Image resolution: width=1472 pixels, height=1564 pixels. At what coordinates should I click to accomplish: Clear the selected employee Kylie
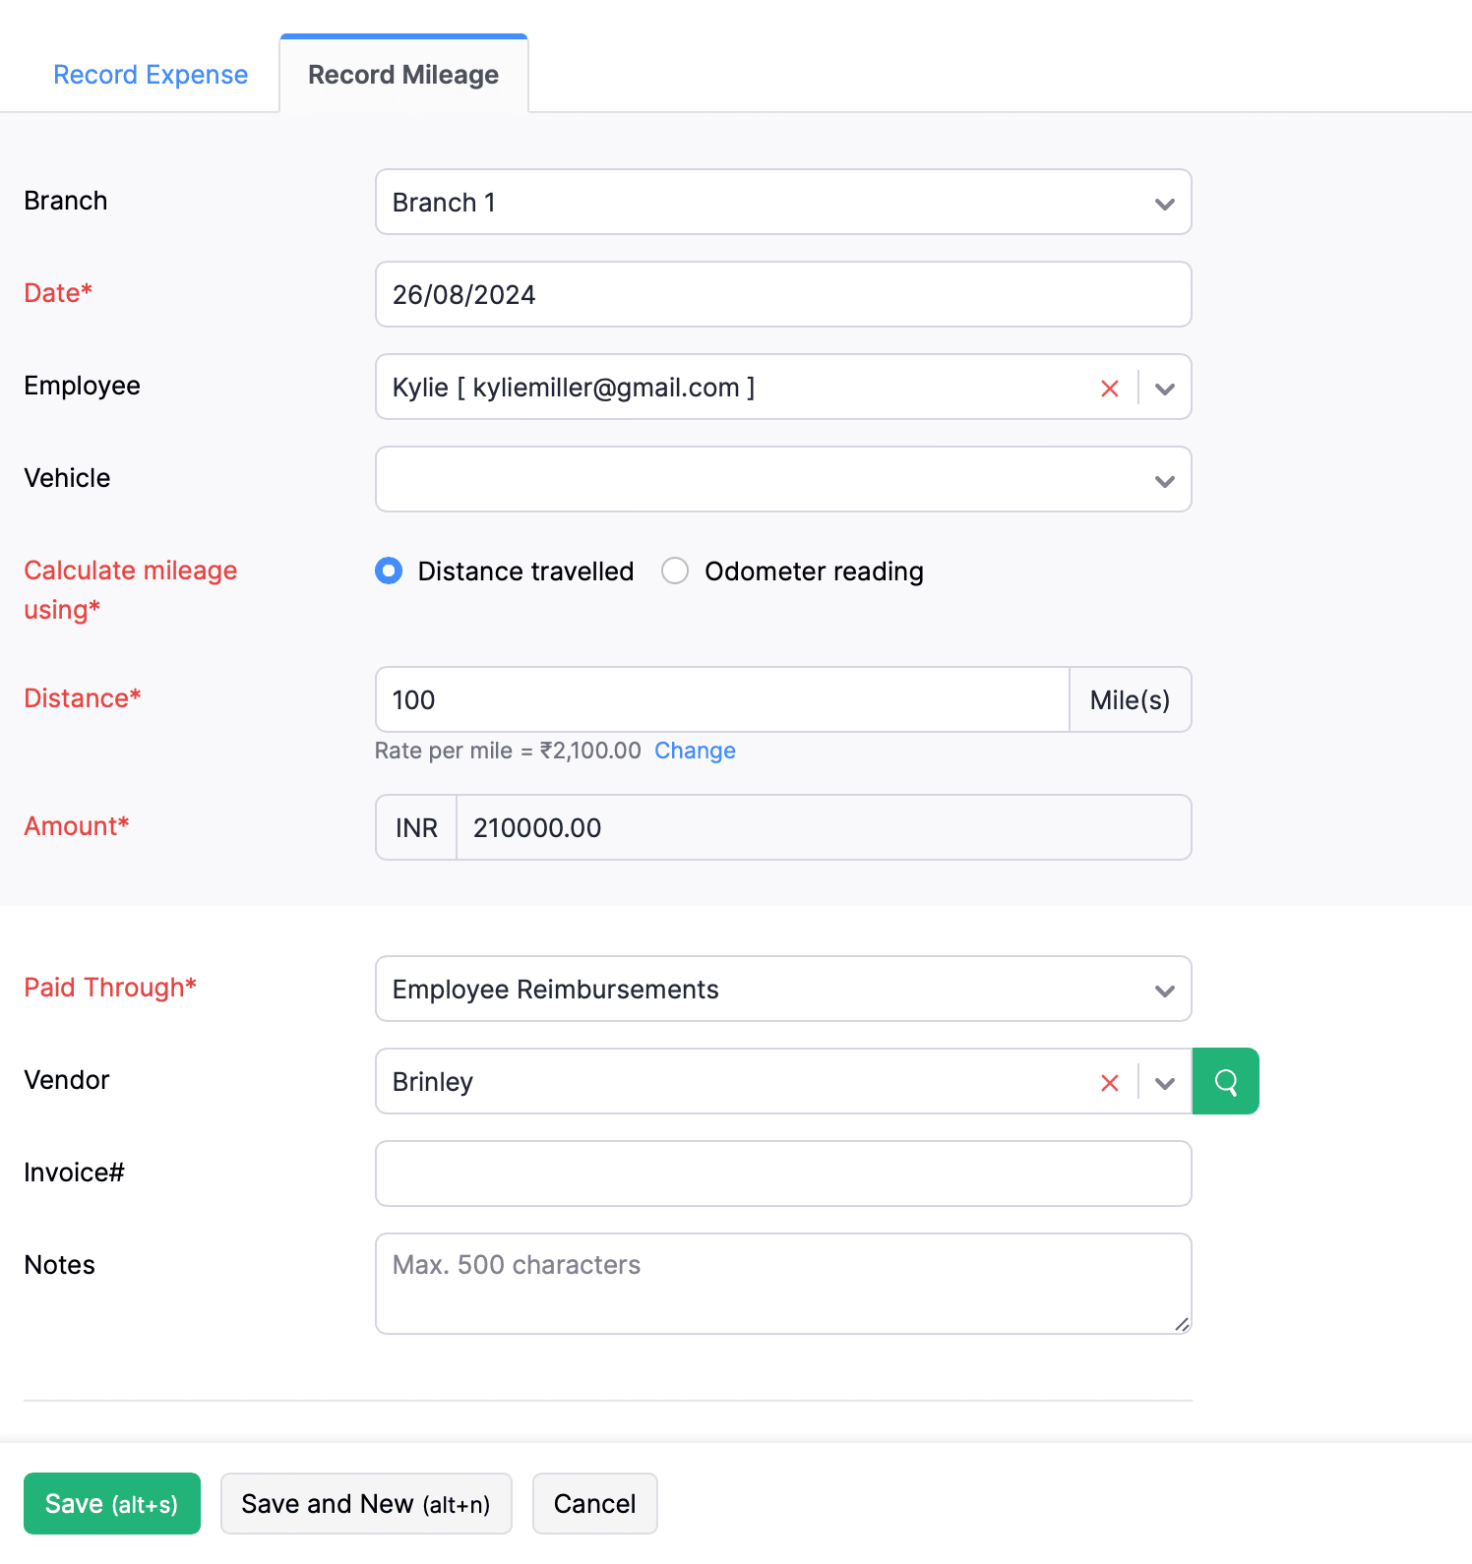1110,389
